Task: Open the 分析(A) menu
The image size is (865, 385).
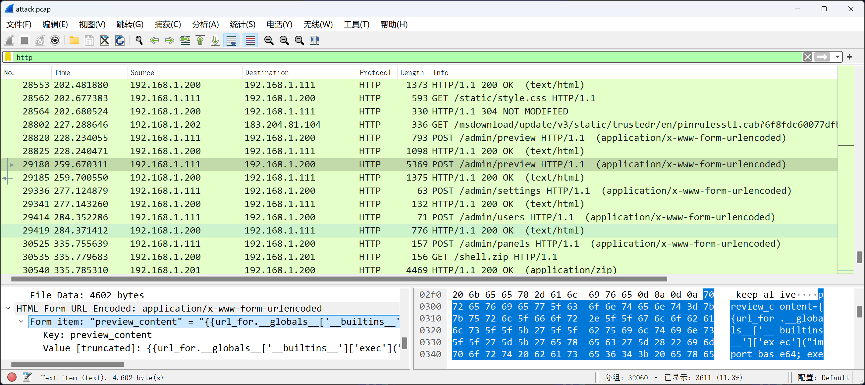Action: point(205,24)
